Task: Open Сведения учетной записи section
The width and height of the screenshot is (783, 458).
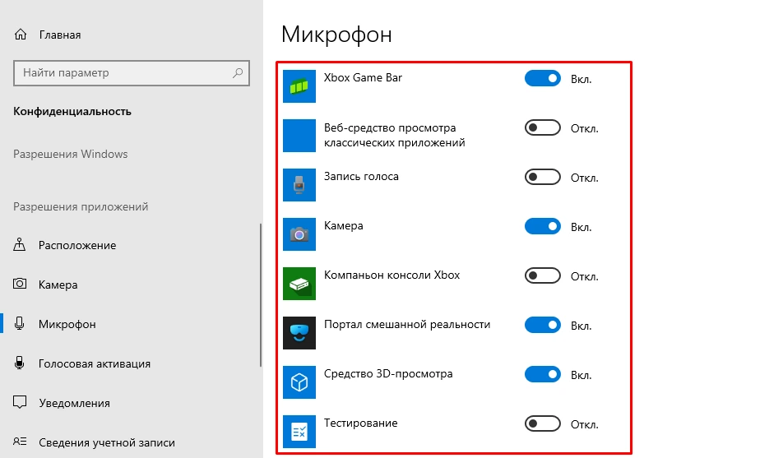Action: [x=106, y=442]
